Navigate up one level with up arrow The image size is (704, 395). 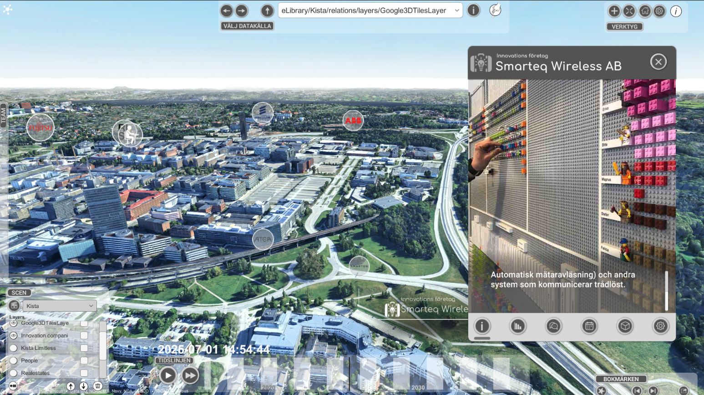(267, 10)
